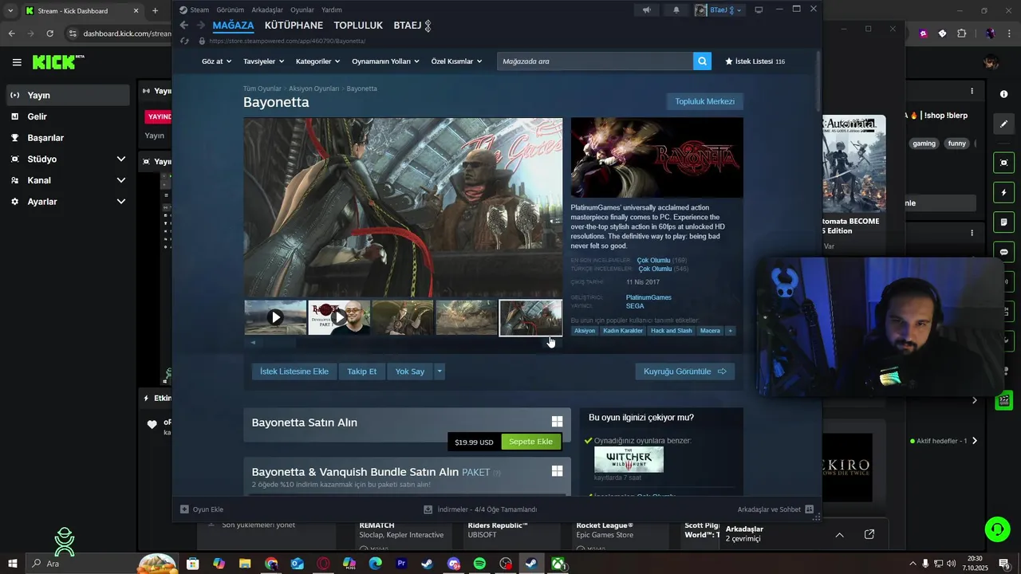Viewport: 1021px width, 574px height.
Task: Click Kick lightning bolt icon in right sidebar
Action: (1003, 193)
